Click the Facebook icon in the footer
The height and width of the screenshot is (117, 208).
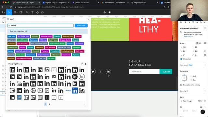(100, 71)
